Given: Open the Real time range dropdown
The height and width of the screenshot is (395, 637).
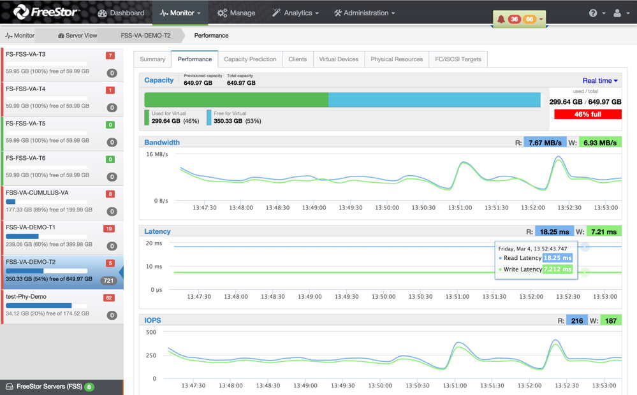Looking at the screenshot, I should [x=600, y=81].
